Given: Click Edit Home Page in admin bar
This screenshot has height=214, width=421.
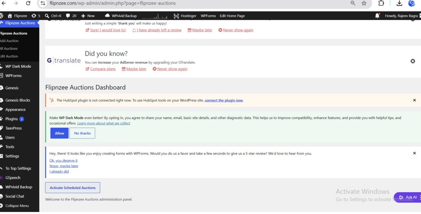Looking at the screenshot, I should pos(232,16).
